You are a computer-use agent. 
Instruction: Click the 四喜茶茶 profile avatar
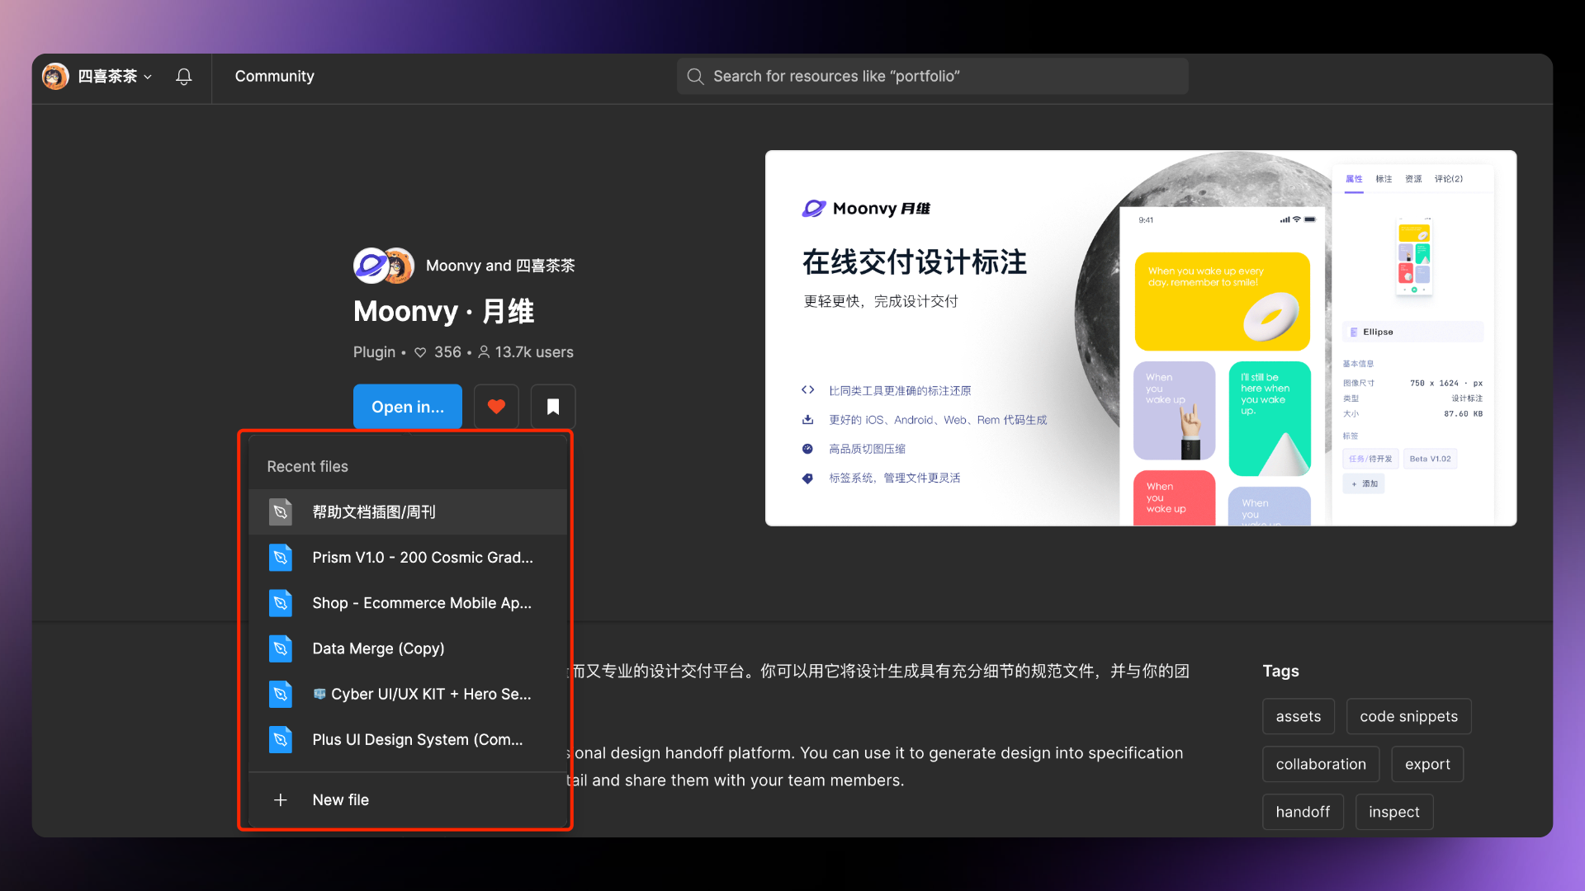[54, 76]
